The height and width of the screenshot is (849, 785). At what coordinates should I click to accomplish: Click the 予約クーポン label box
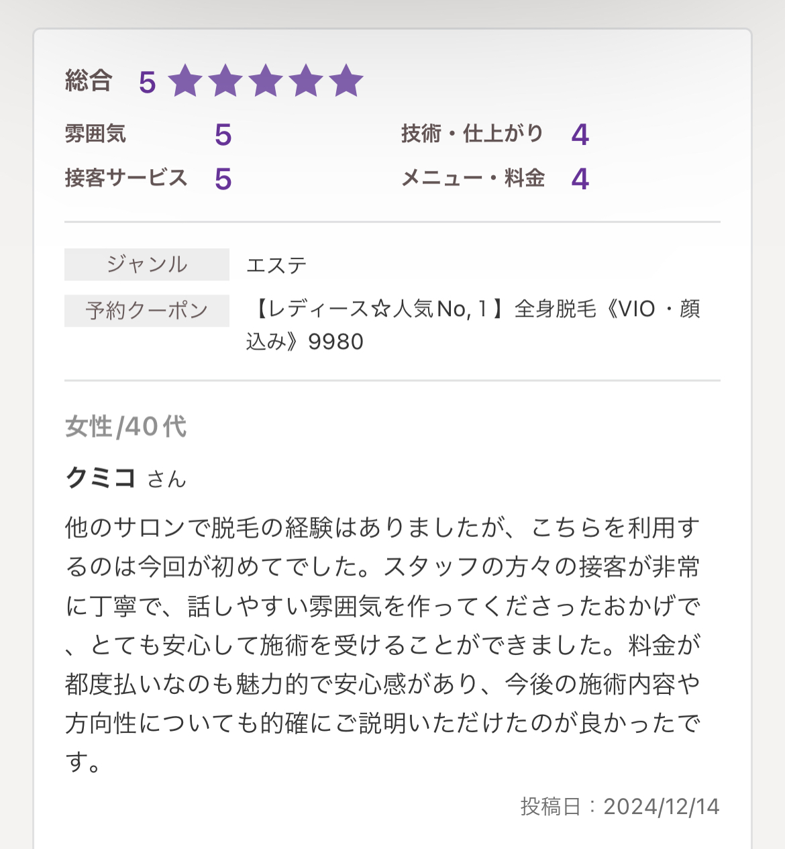(x=147, y=311)
